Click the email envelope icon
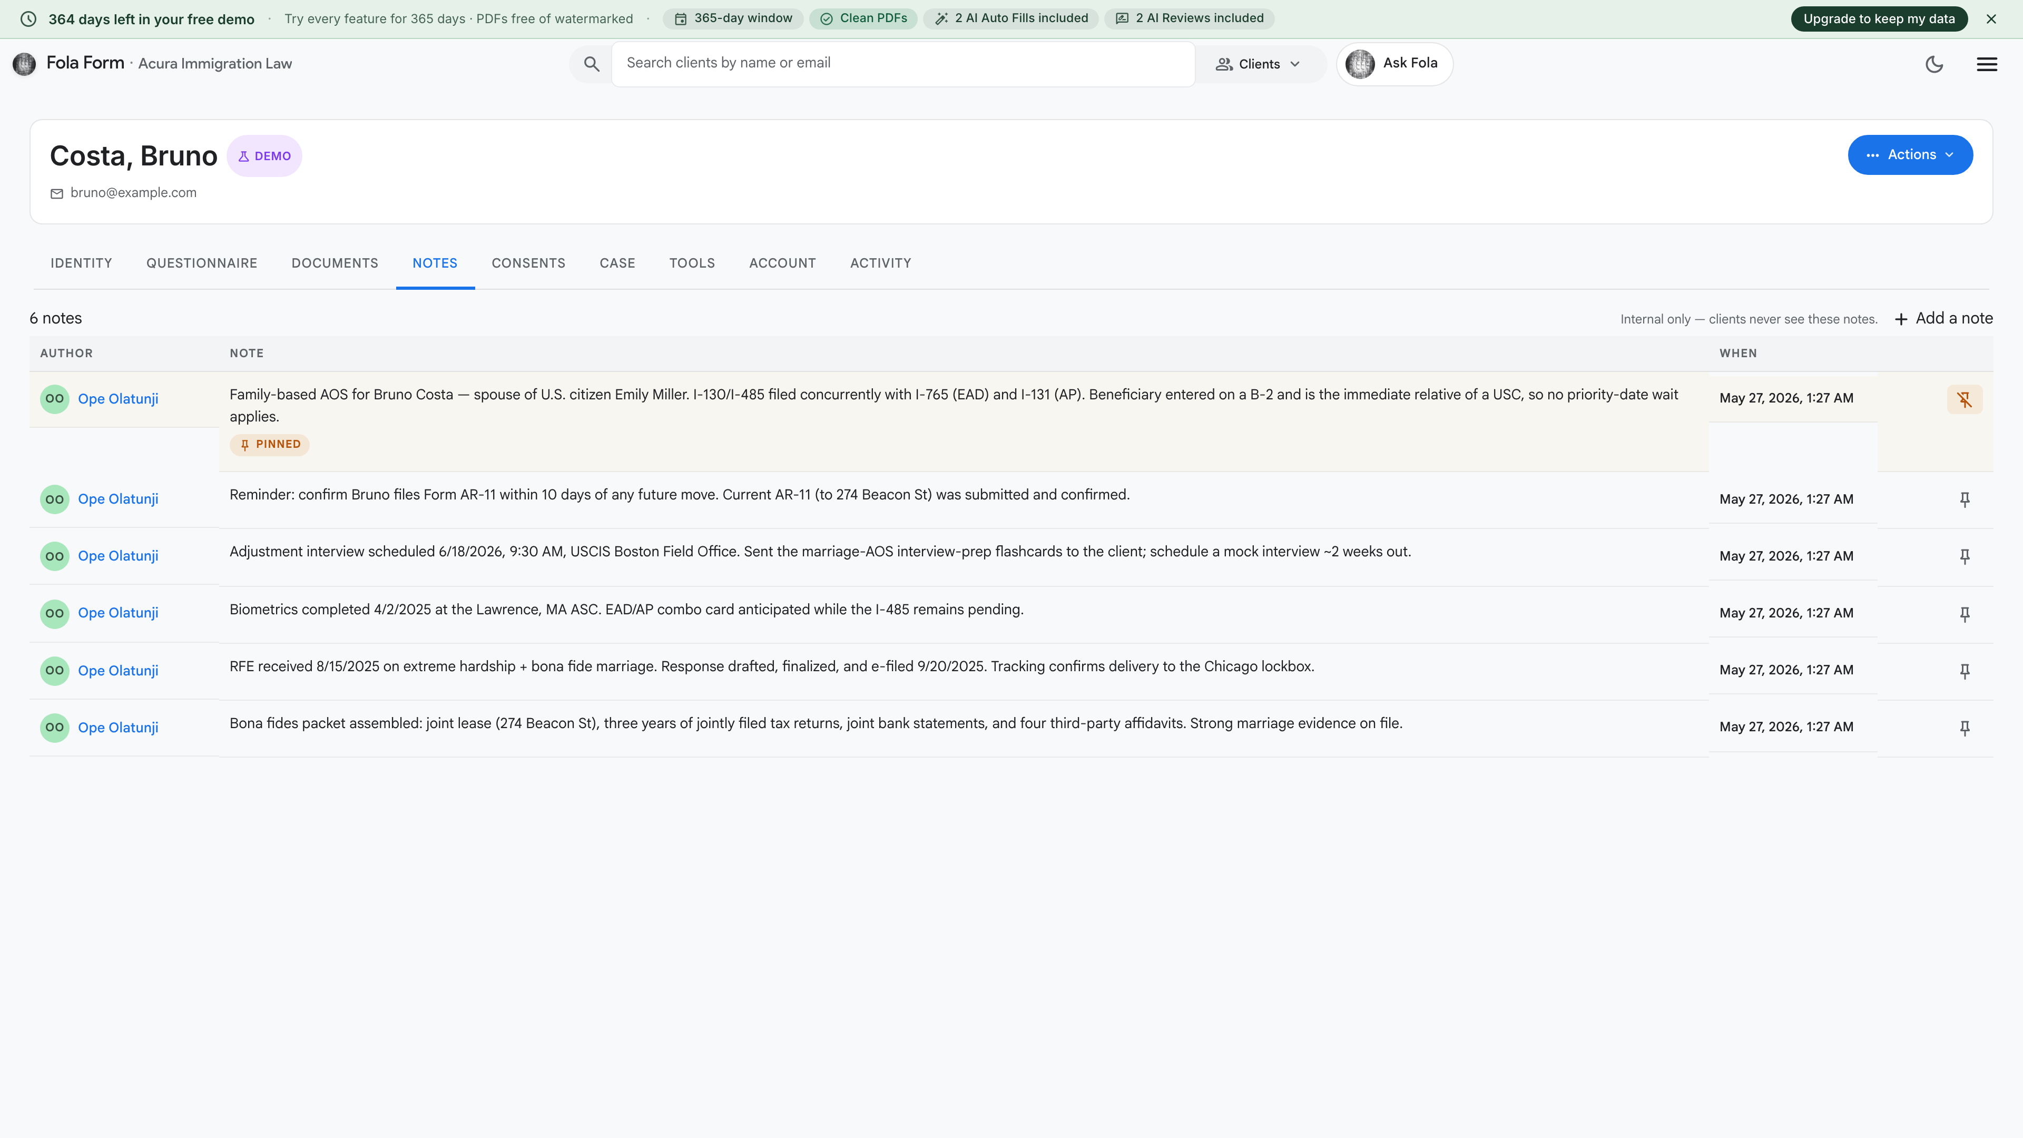Screen dimensions: 2023x1138 point(56,193)
